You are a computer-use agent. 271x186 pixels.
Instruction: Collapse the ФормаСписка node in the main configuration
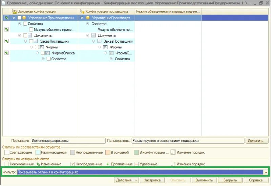[x=37, y=53]
